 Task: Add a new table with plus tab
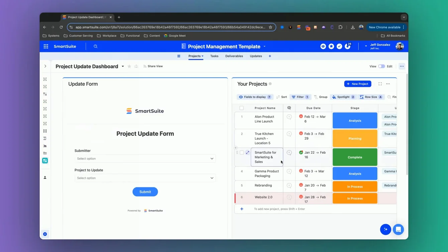click(x=270, y=56)
